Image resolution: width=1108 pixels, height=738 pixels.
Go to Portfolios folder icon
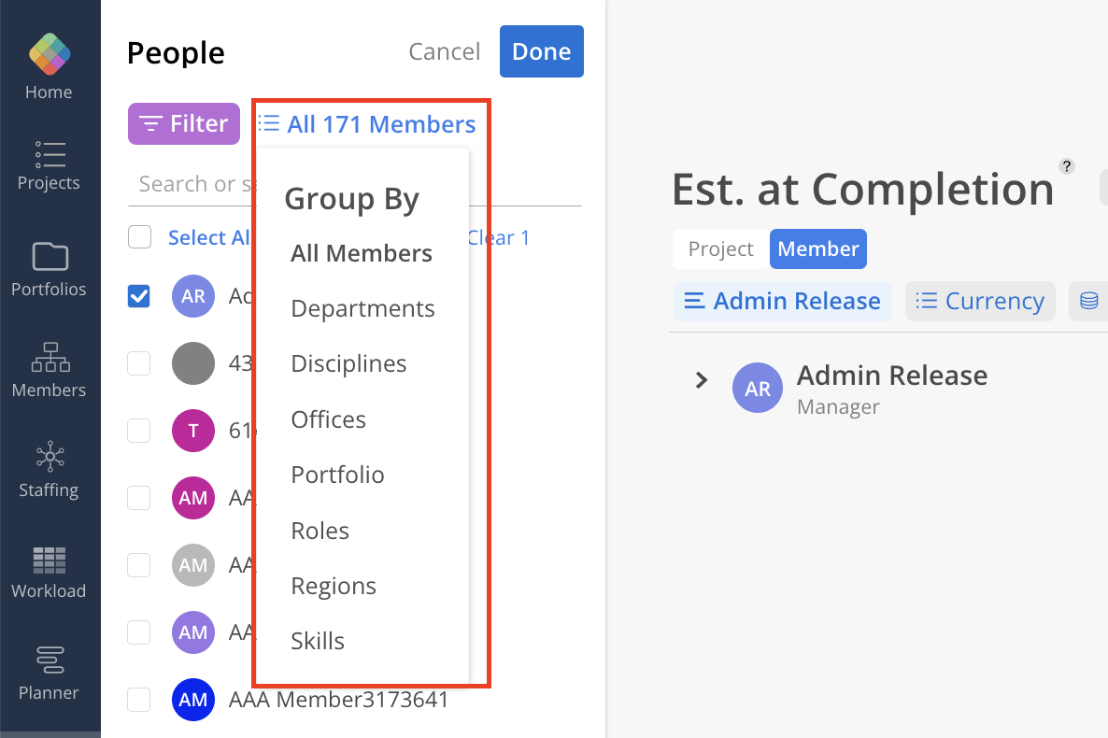[50, 257]
